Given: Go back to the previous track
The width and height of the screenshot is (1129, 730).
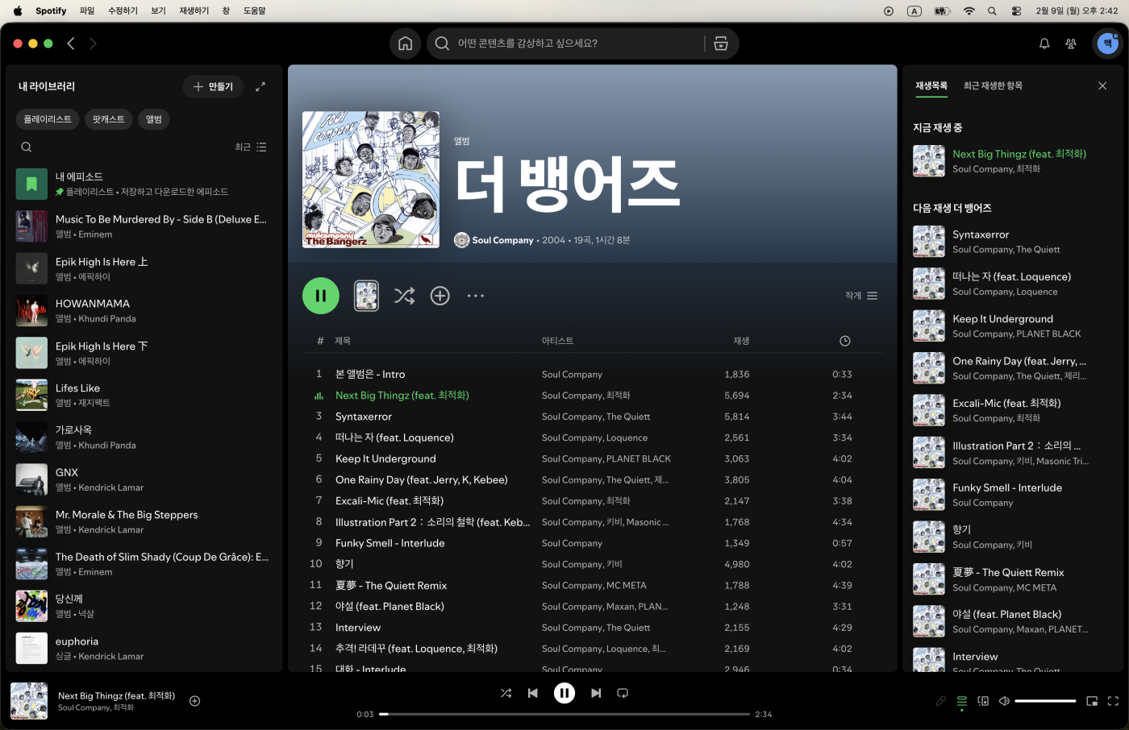Looking at the screenshot, I should pyautogui.click(x=533, y=693).
